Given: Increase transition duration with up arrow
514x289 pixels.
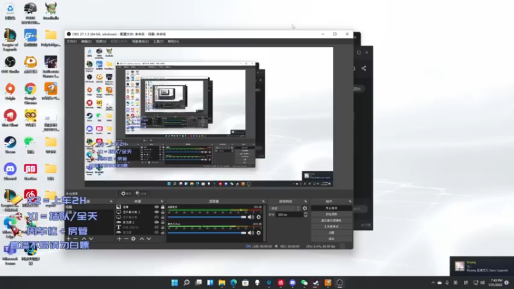Looking at the screenshot, I should click(306, 213).
